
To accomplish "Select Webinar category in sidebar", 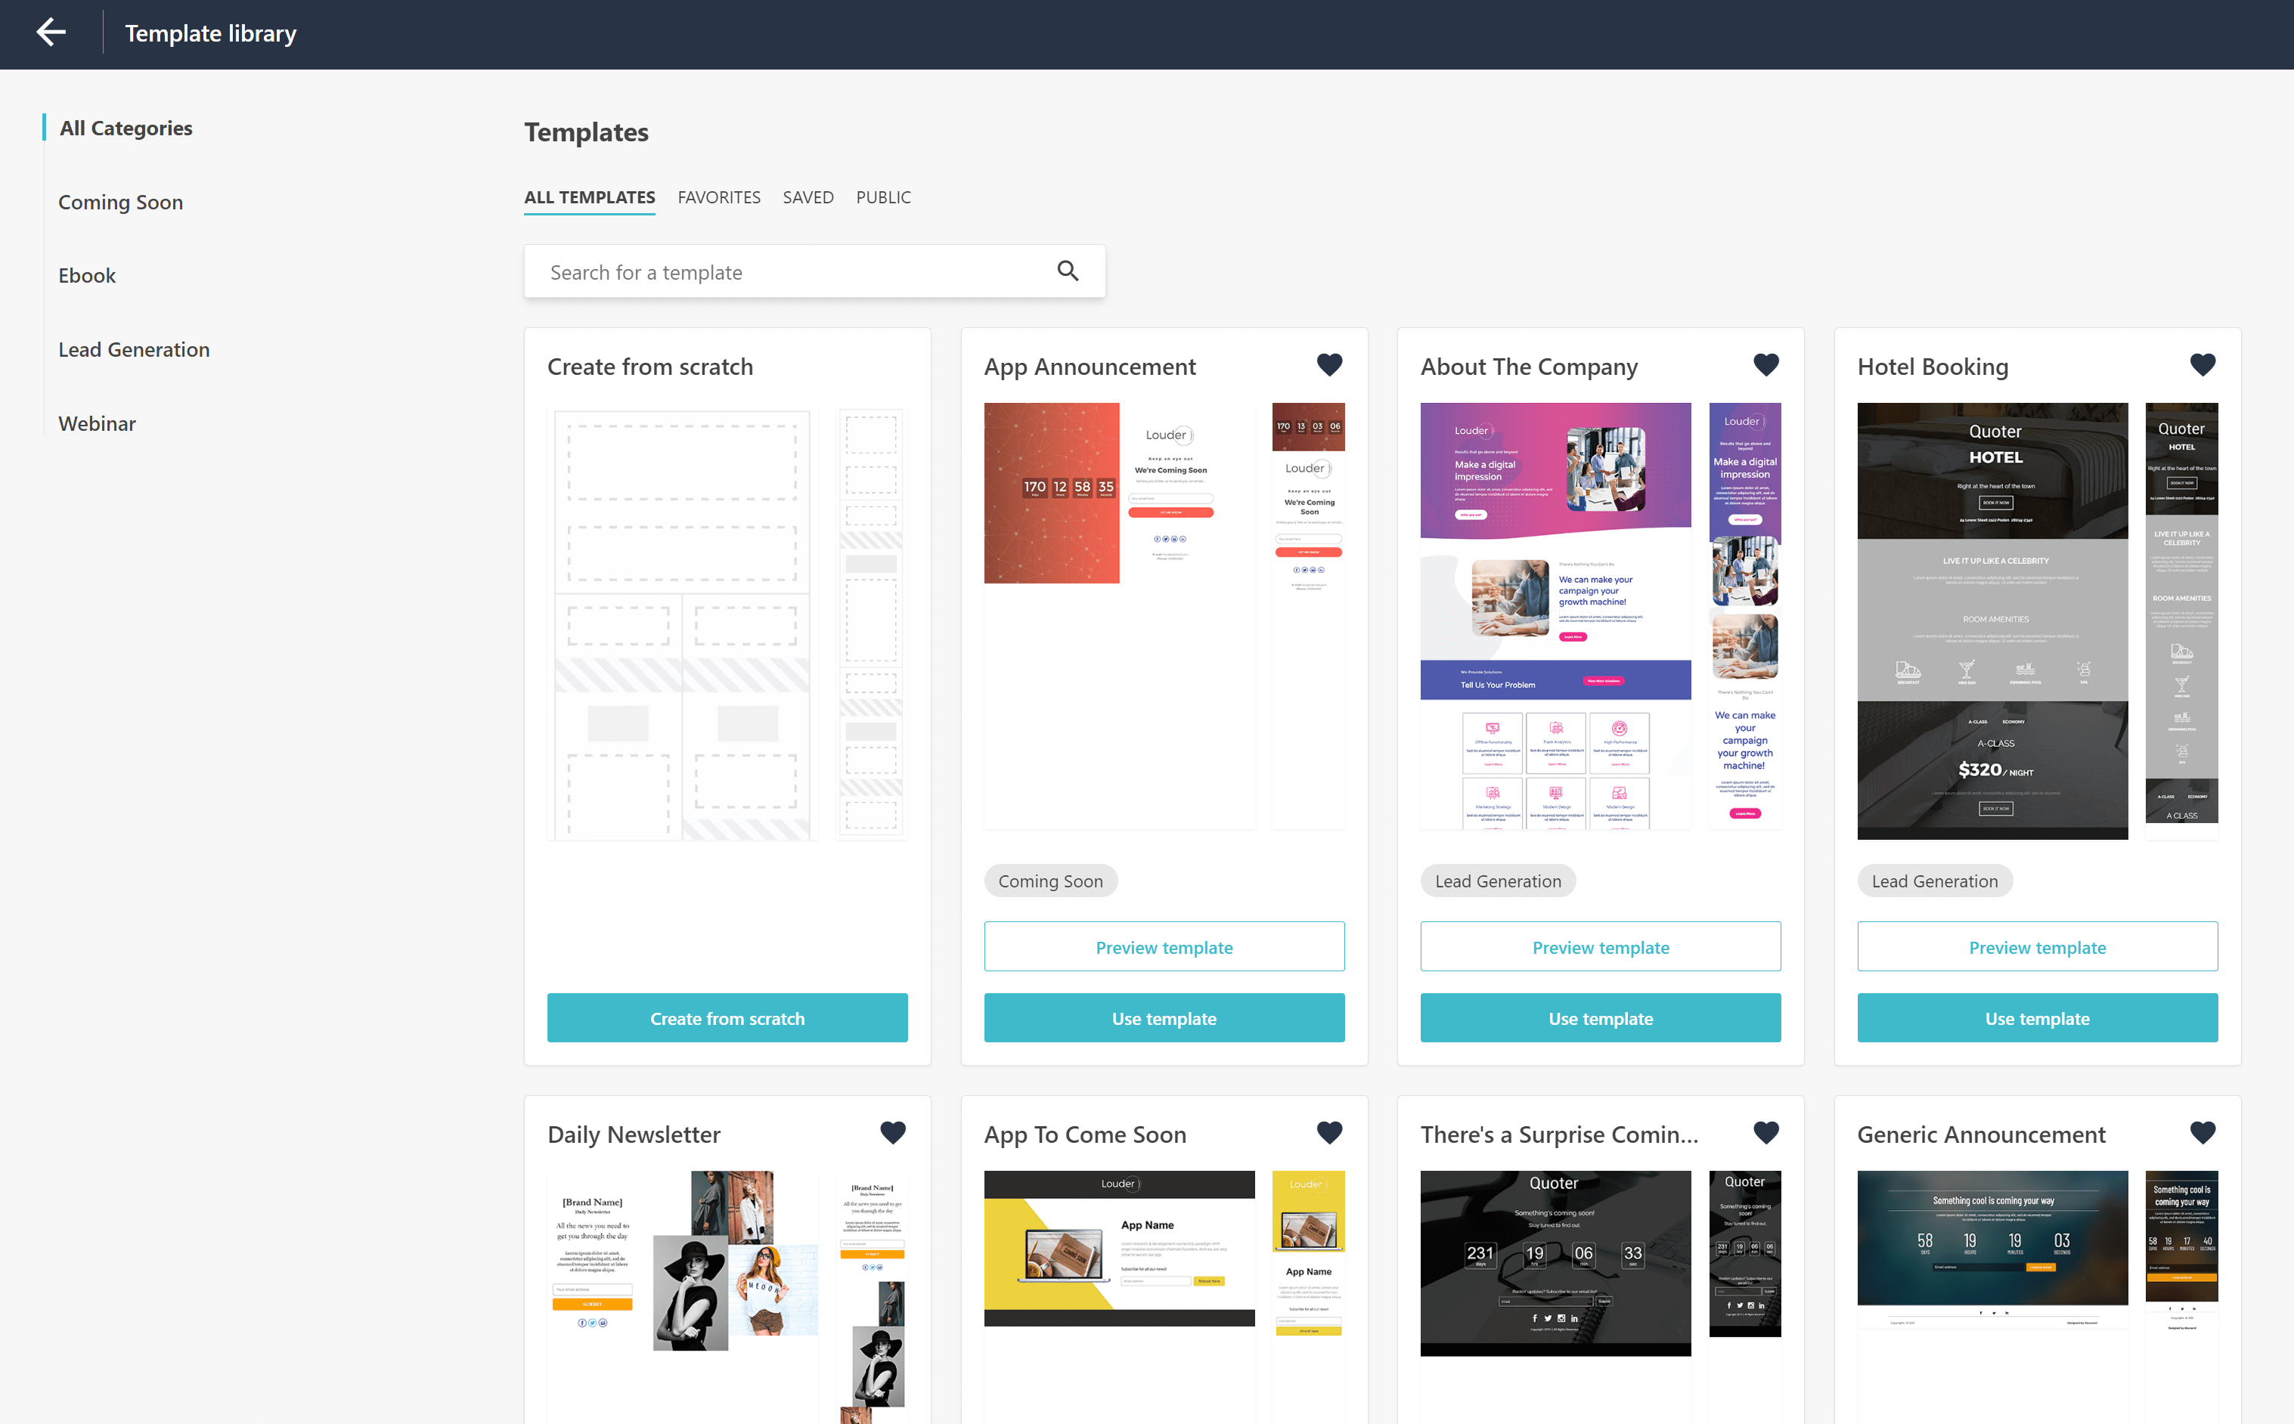I will click(x=97, y=423).
